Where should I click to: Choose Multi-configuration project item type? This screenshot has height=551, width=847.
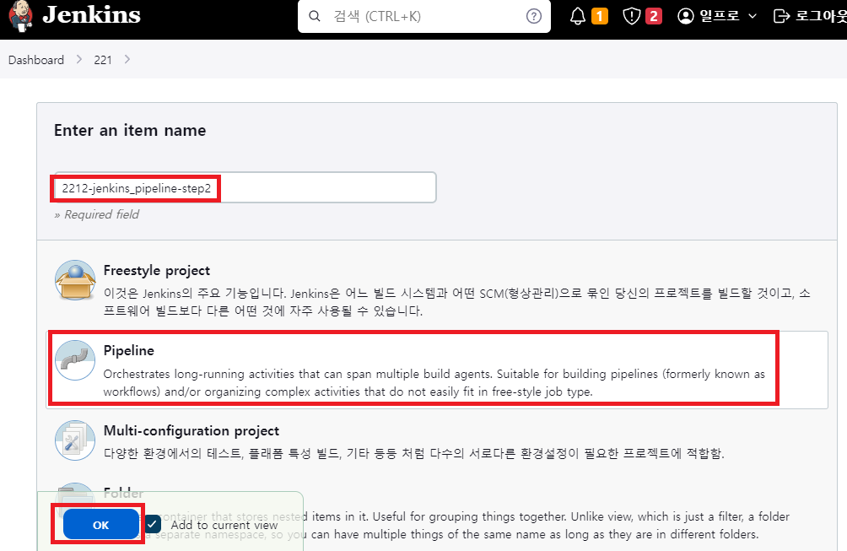tap(192, 430)
